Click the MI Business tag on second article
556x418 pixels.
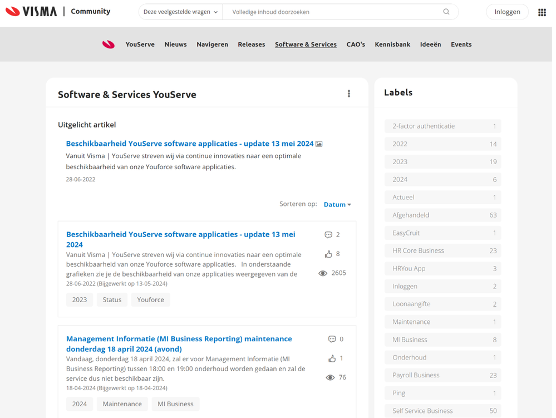point(175,404)
